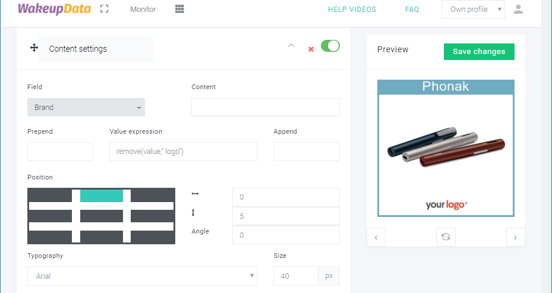The height and width of the screenshot is (293, 552).
Task: Go to the previous preview item
Action: point(376,237)
